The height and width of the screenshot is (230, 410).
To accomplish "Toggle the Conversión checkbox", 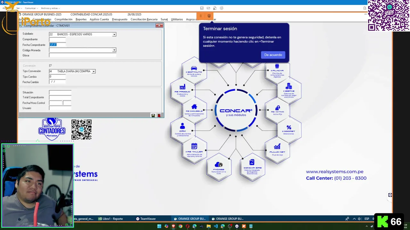I will pos(50,65).
